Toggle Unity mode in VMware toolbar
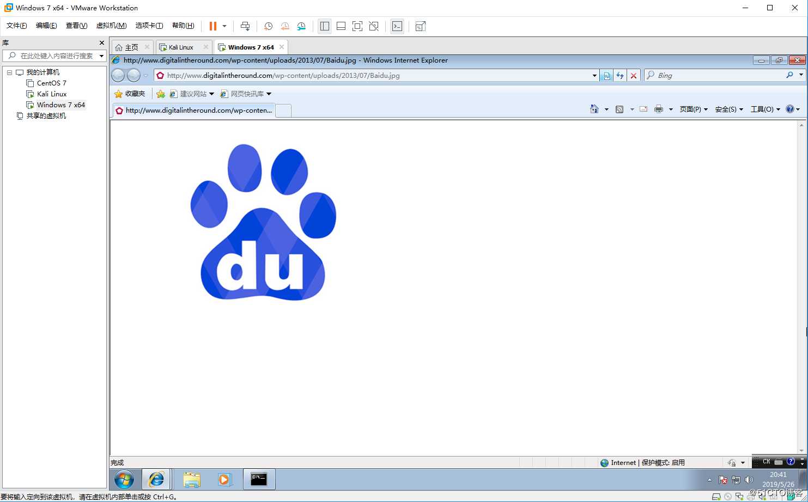 tap(374, 26)
